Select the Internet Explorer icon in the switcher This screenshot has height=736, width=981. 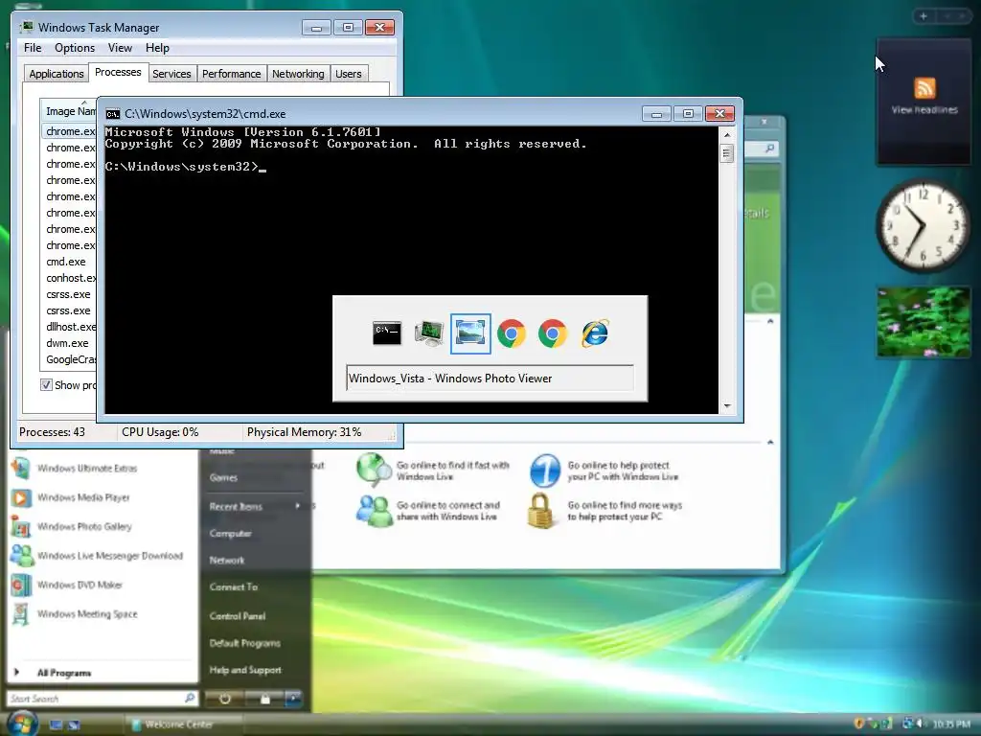tap(594, 333)
